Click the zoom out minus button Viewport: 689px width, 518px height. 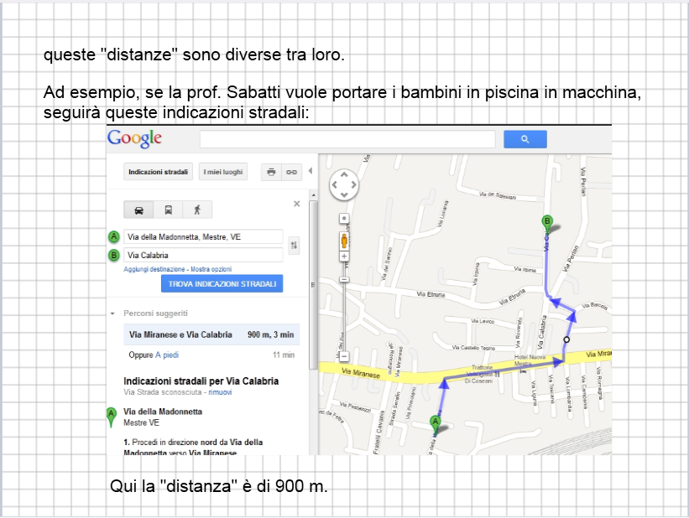344,356
